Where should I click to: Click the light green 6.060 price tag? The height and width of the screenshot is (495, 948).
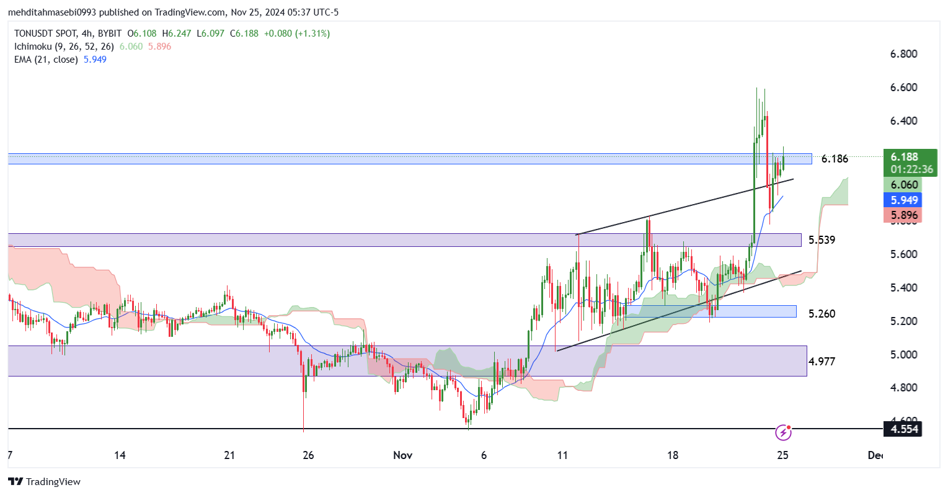[x=904, y=184]
